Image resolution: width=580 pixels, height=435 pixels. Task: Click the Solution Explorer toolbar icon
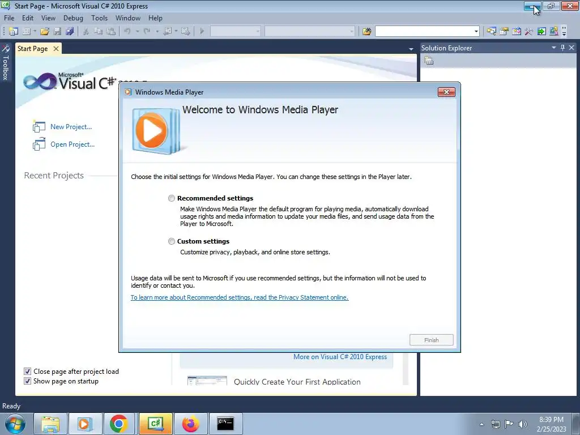[x=491, y=32]
